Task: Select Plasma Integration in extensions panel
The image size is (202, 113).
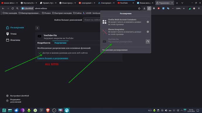Action: 123,32
